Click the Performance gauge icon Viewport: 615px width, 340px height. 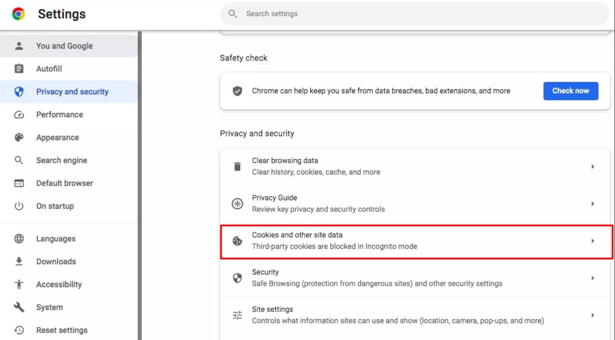coord(19,115)
